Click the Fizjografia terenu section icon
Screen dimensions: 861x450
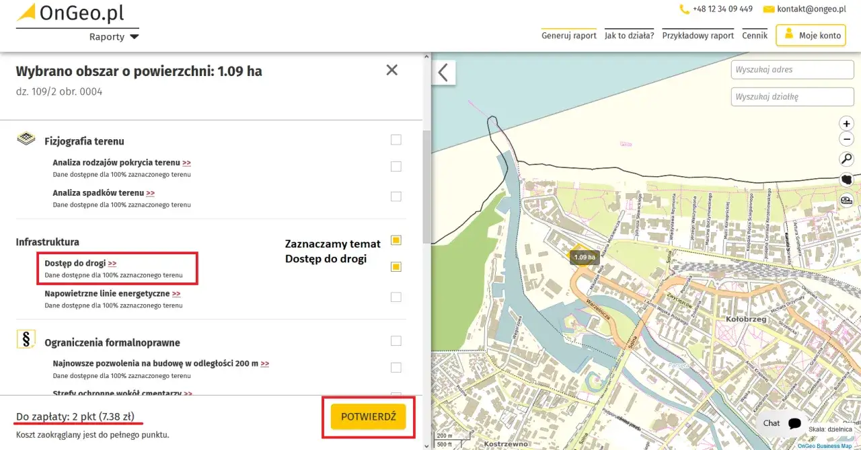[x=26, y=137]
